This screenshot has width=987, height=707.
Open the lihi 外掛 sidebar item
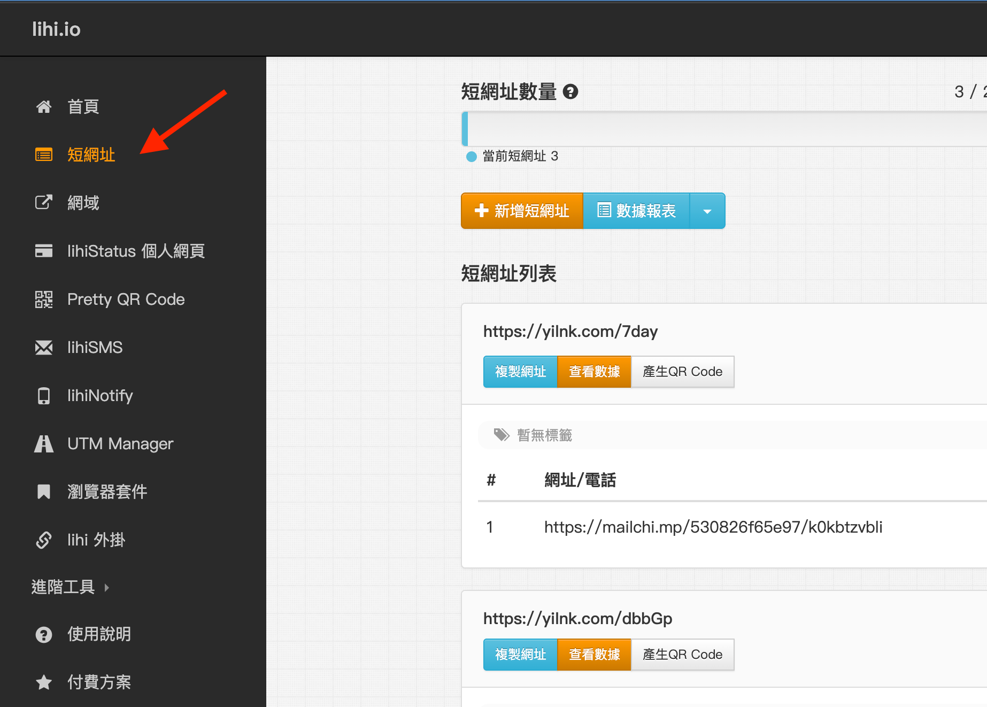[96, 540]
